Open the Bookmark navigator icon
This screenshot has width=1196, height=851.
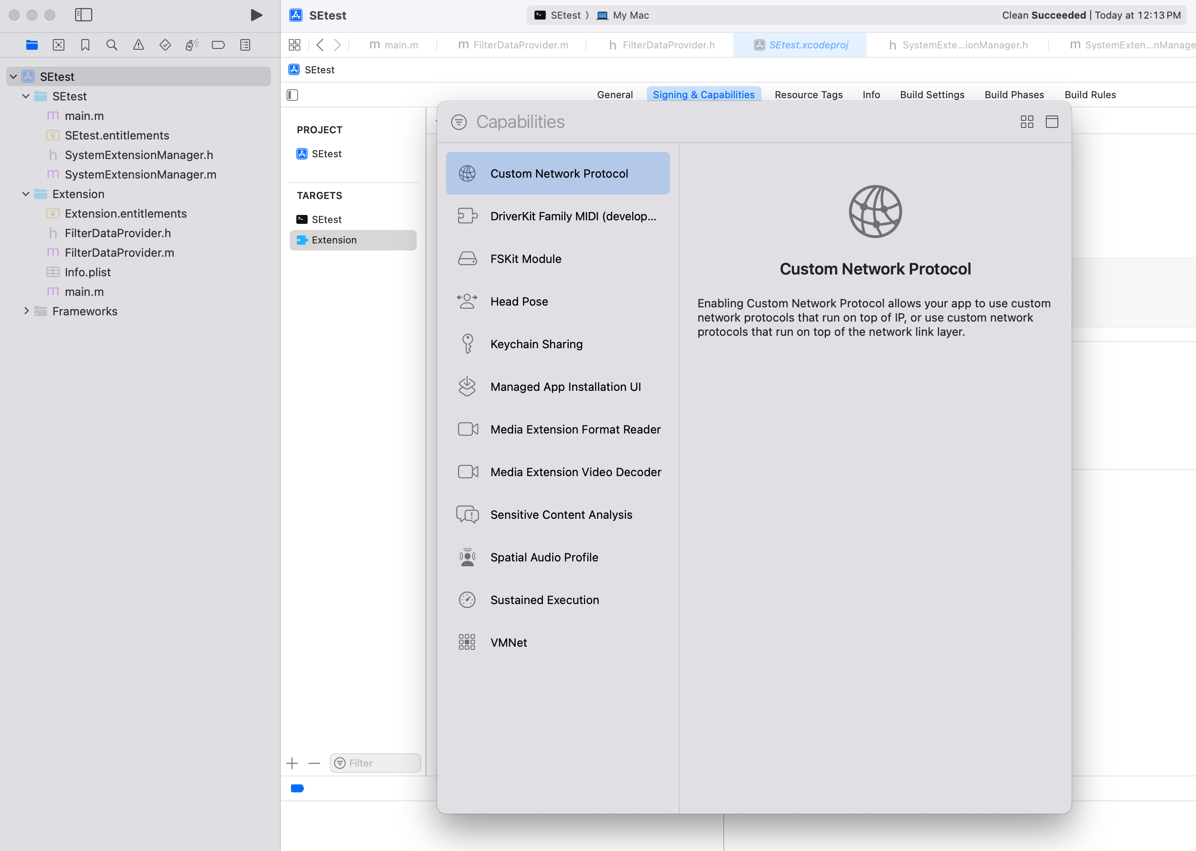[x=85, y=45]
